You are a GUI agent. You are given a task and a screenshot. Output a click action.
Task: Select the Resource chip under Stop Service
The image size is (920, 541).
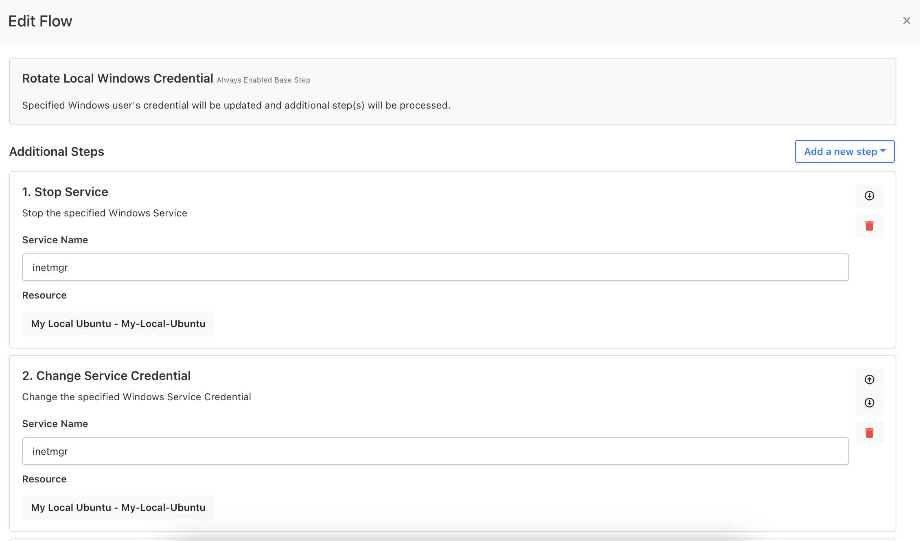(118, 324)
